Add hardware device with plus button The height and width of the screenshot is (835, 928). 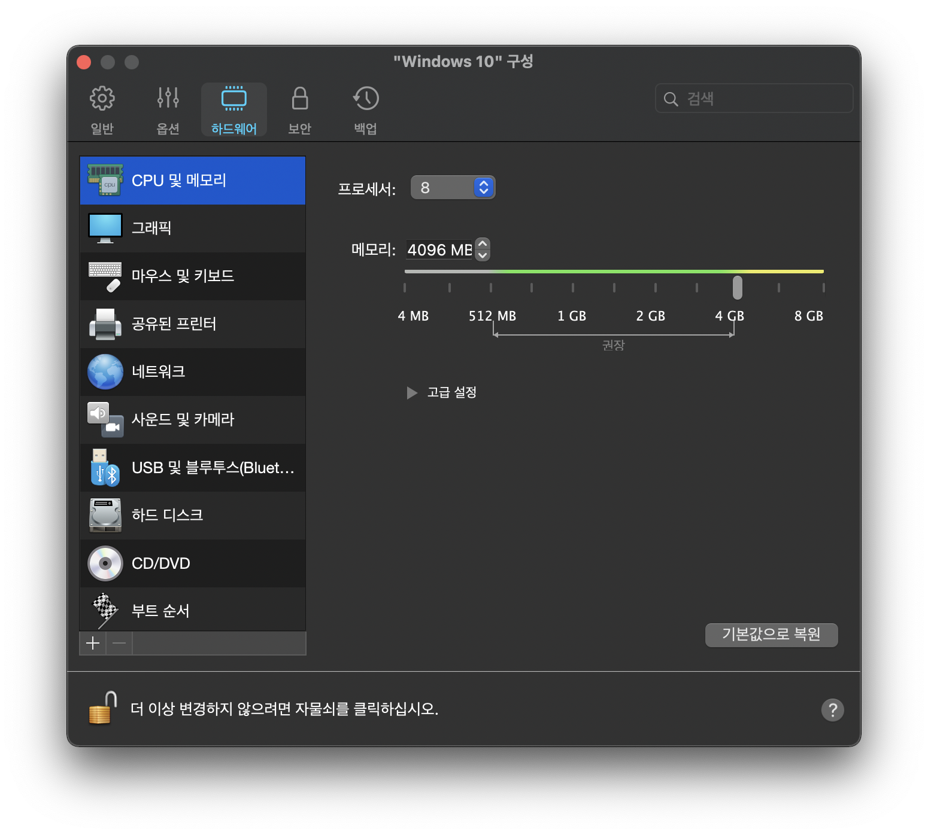coord(93,644)
